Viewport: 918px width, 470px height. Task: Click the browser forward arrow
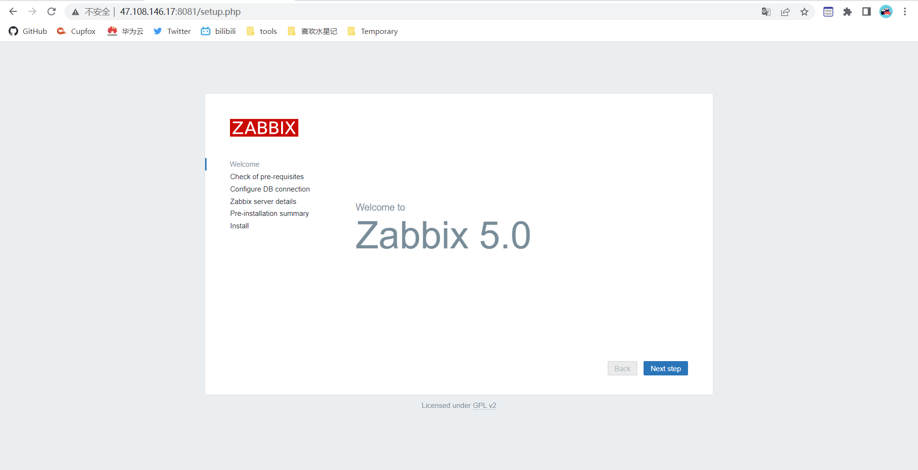click(x=33, y=11)
